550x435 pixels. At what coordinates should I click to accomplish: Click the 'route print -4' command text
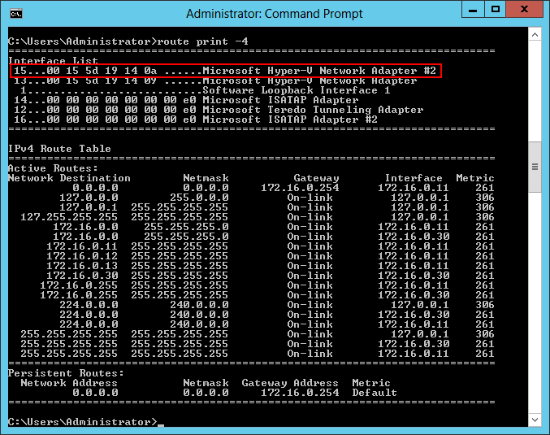tap(203, 41)
